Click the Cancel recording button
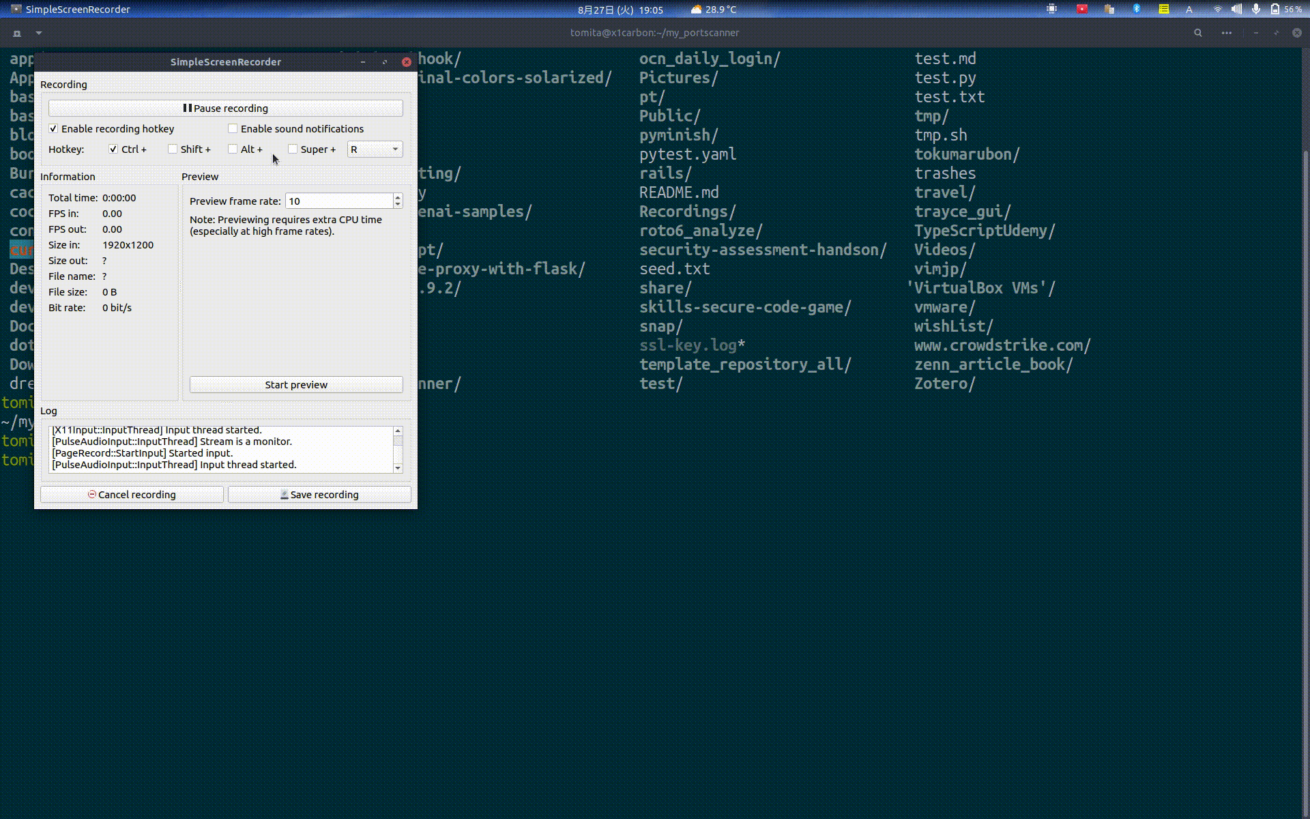 pyautogui.click(x=132, y=494)
